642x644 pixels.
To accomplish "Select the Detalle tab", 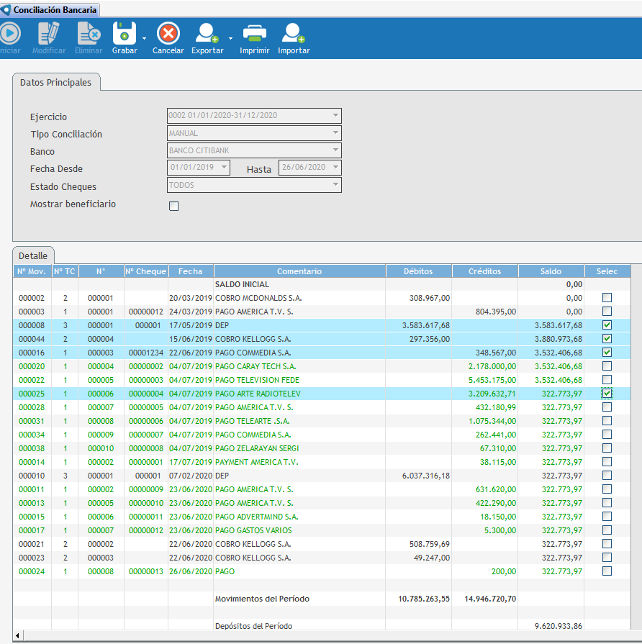I will point(33,255).
